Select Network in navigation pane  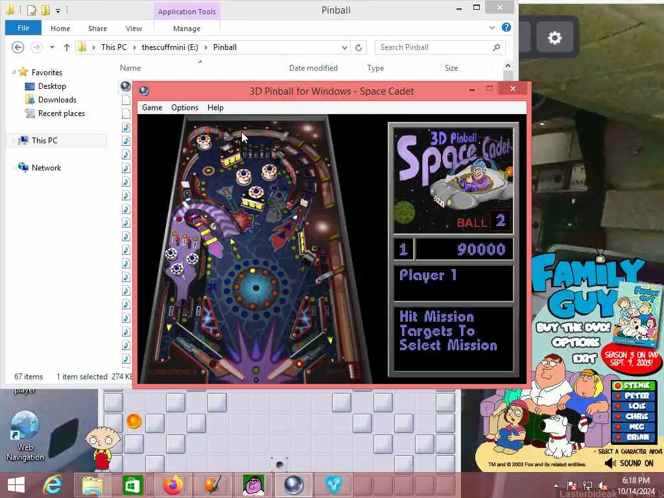[46, 168]
